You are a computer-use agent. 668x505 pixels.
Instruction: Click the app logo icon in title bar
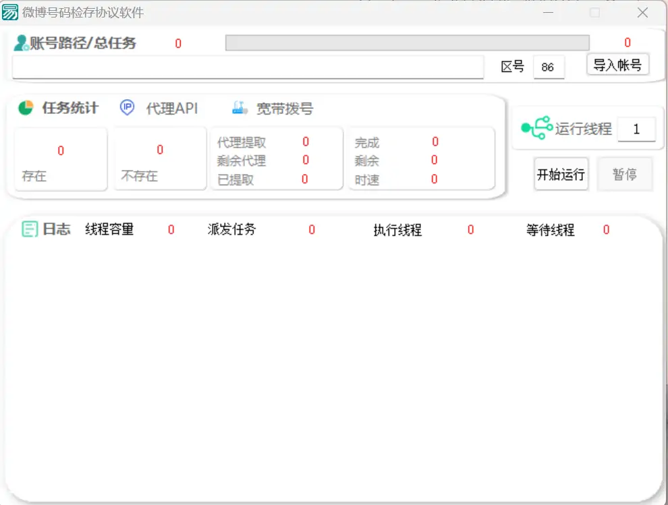[x=10, y=12]
